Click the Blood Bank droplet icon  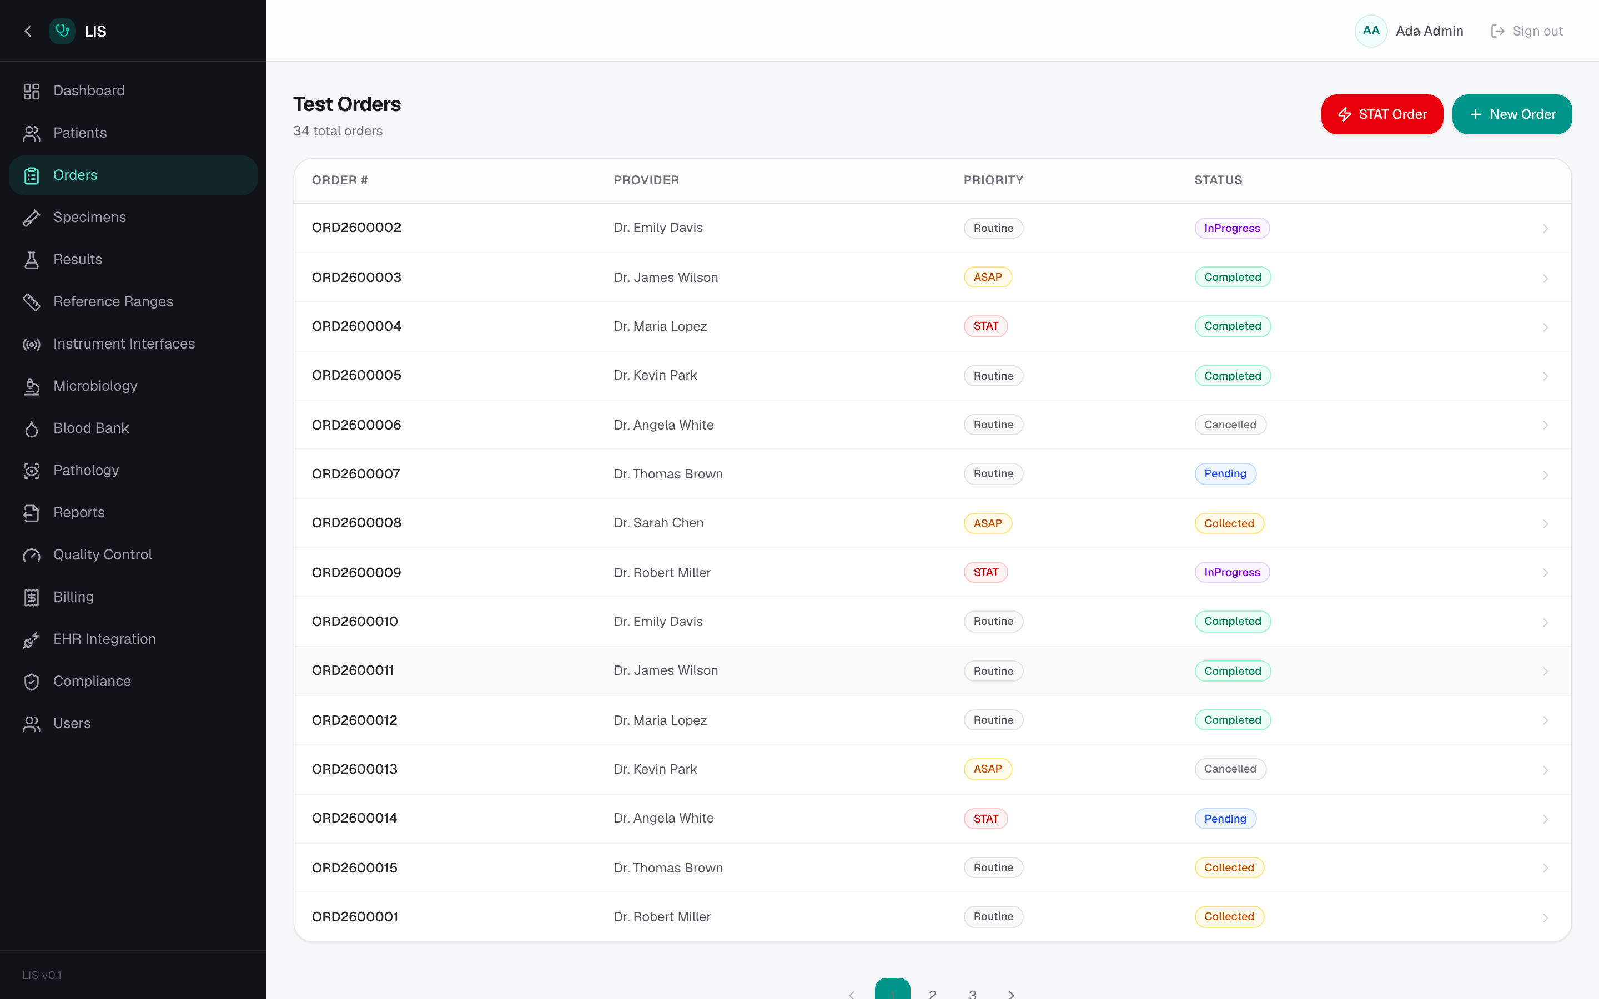tap(31, 429)
